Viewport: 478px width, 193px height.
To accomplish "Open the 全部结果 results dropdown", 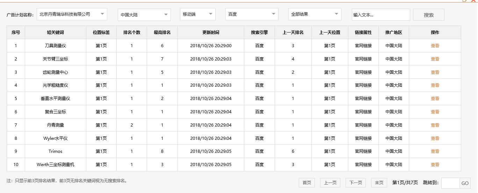I will pos(315,14).
